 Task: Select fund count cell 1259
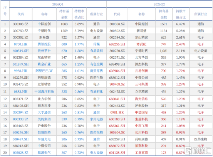[64, 31]
